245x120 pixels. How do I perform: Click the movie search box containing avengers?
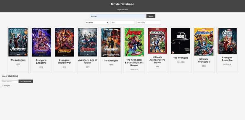click(118, 16)
